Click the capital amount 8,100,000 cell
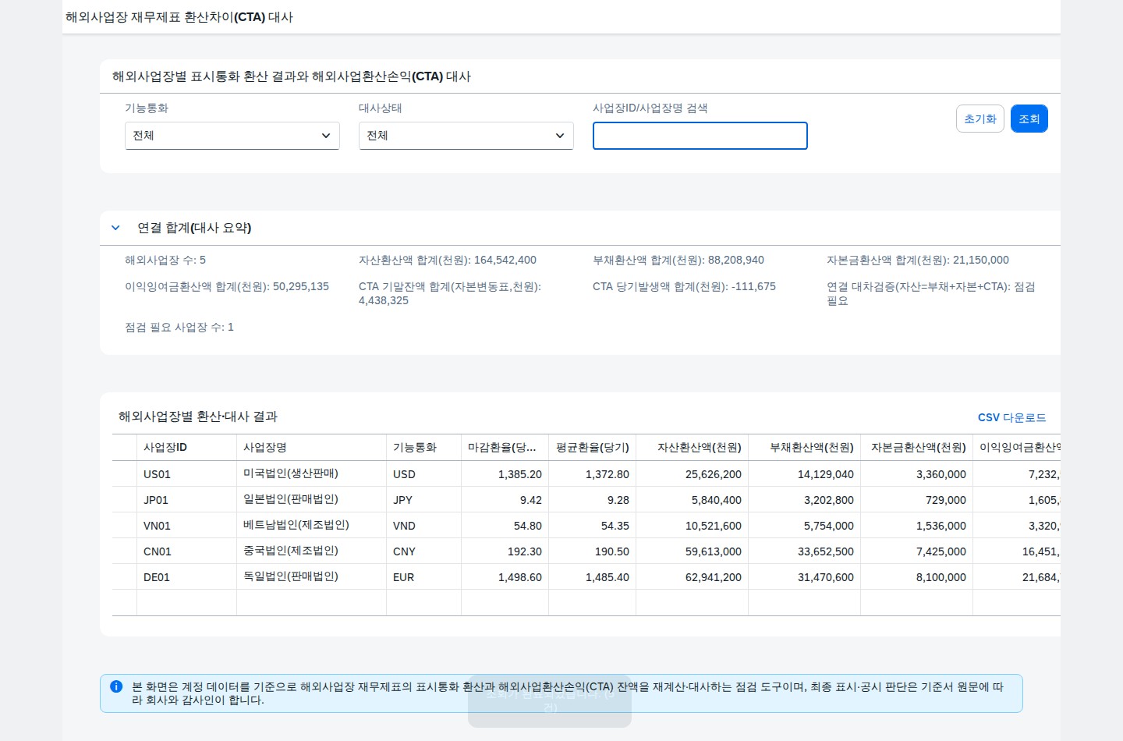 coord(917,577)
